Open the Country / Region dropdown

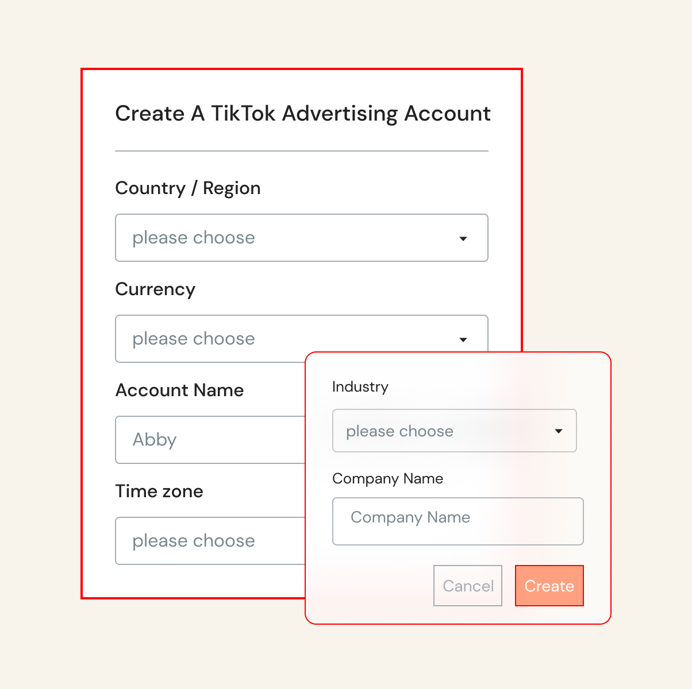[287, 238]
